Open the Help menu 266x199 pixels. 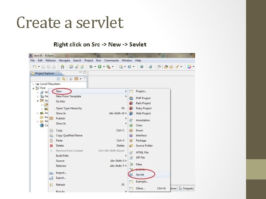138,60
